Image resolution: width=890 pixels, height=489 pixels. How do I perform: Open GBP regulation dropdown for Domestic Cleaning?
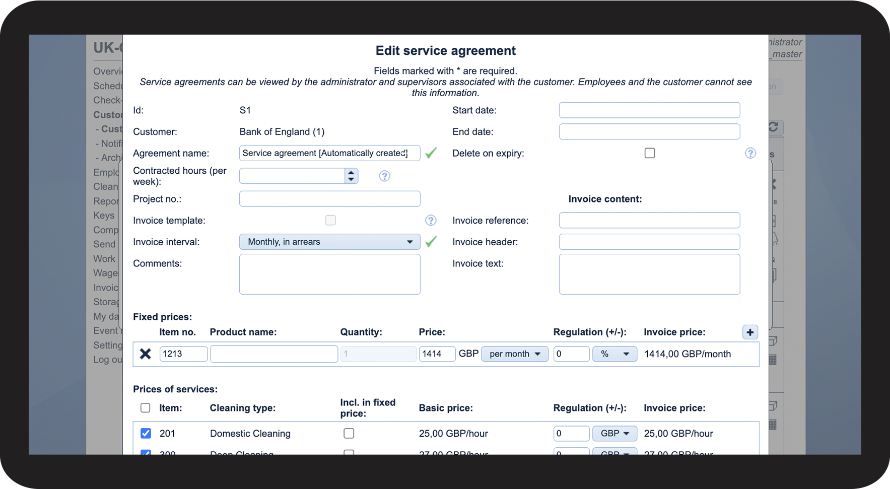[x=614, y=433]
